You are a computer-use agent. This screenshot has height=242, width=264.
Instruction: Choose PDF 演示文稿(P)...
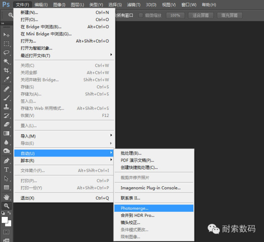tap(154, 160)
